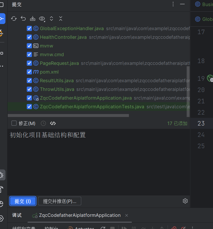This screenshot has height=229, width=213.
Task: Select ZqcCodefatherAiplatformApplicationTests.java file row
Action: (x=99, y=107)
